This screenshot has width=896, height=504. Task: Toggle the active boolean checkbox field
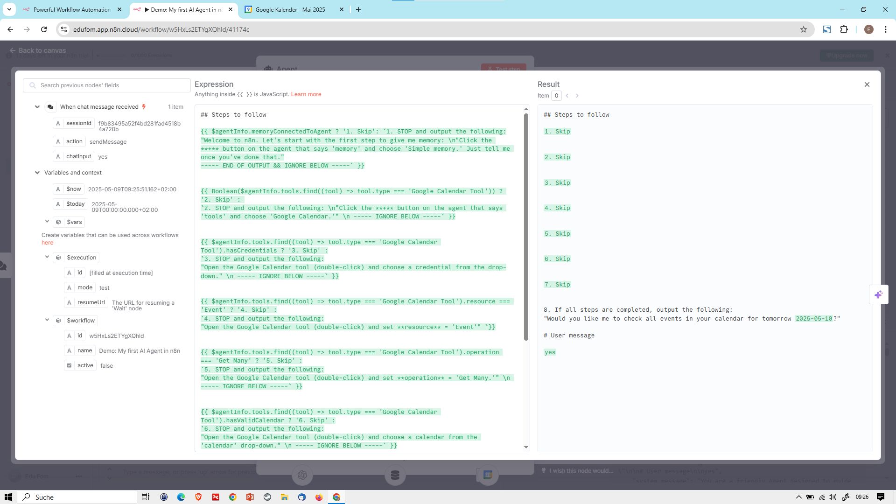coord(70,365)
